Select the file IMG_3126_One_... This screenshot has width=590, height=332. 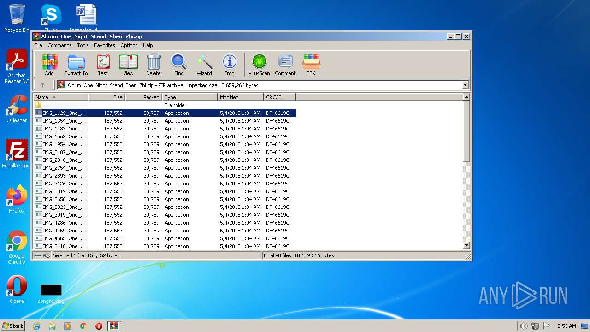pos(165,184)
